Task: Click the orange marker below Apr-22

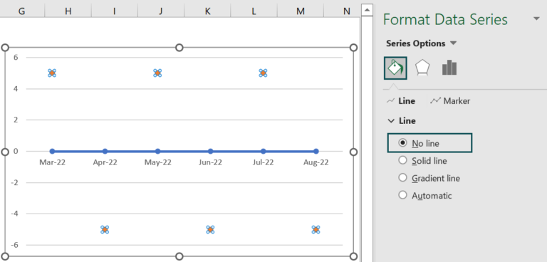Action: [105, 229]
